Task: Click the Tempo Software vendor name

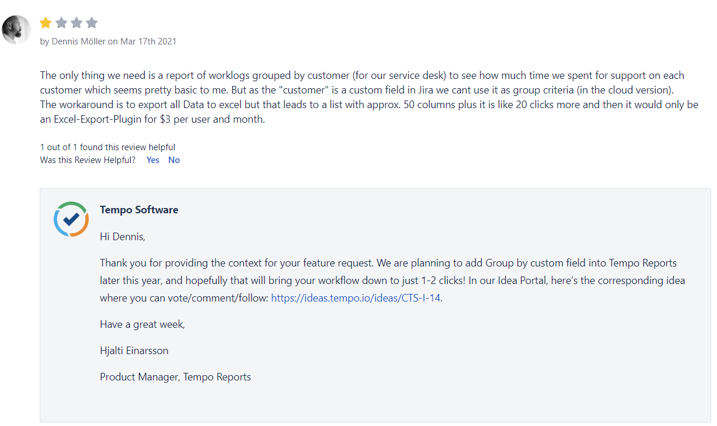Action: coord(139,210)
